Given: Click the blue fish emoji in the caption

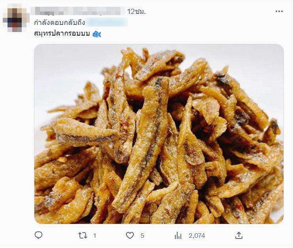Looking at the screenshot, I should (97, 34).
